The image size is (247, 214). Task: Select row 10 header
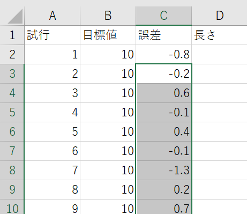coord(12,207)
